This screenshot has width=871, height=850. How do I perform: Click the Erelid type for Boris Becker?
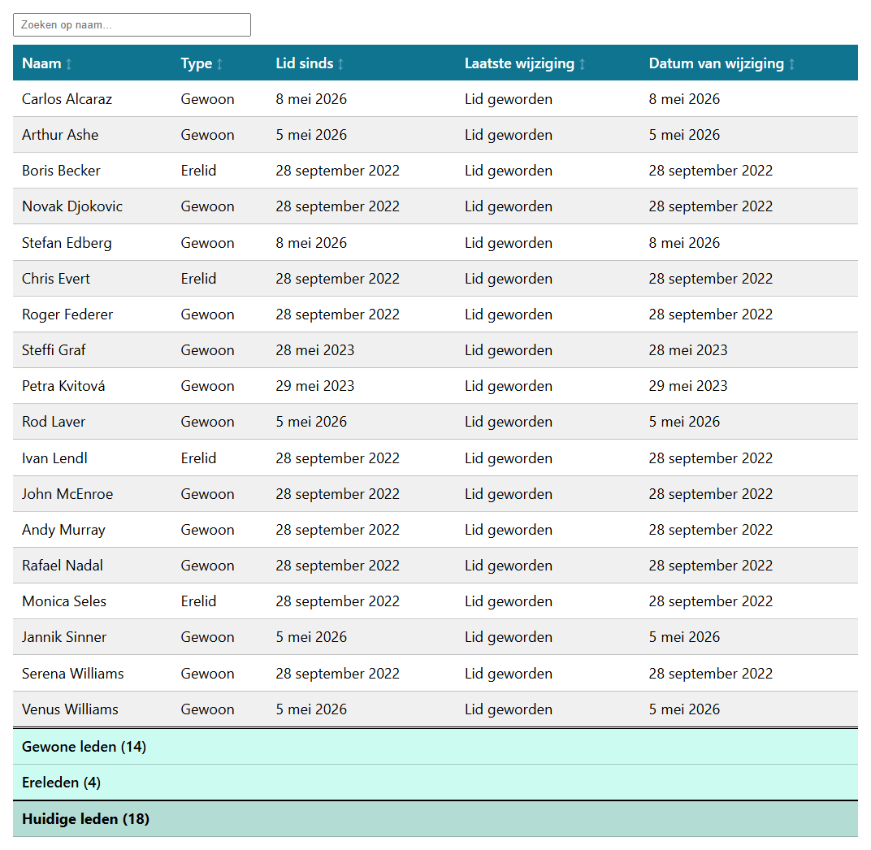198,171
